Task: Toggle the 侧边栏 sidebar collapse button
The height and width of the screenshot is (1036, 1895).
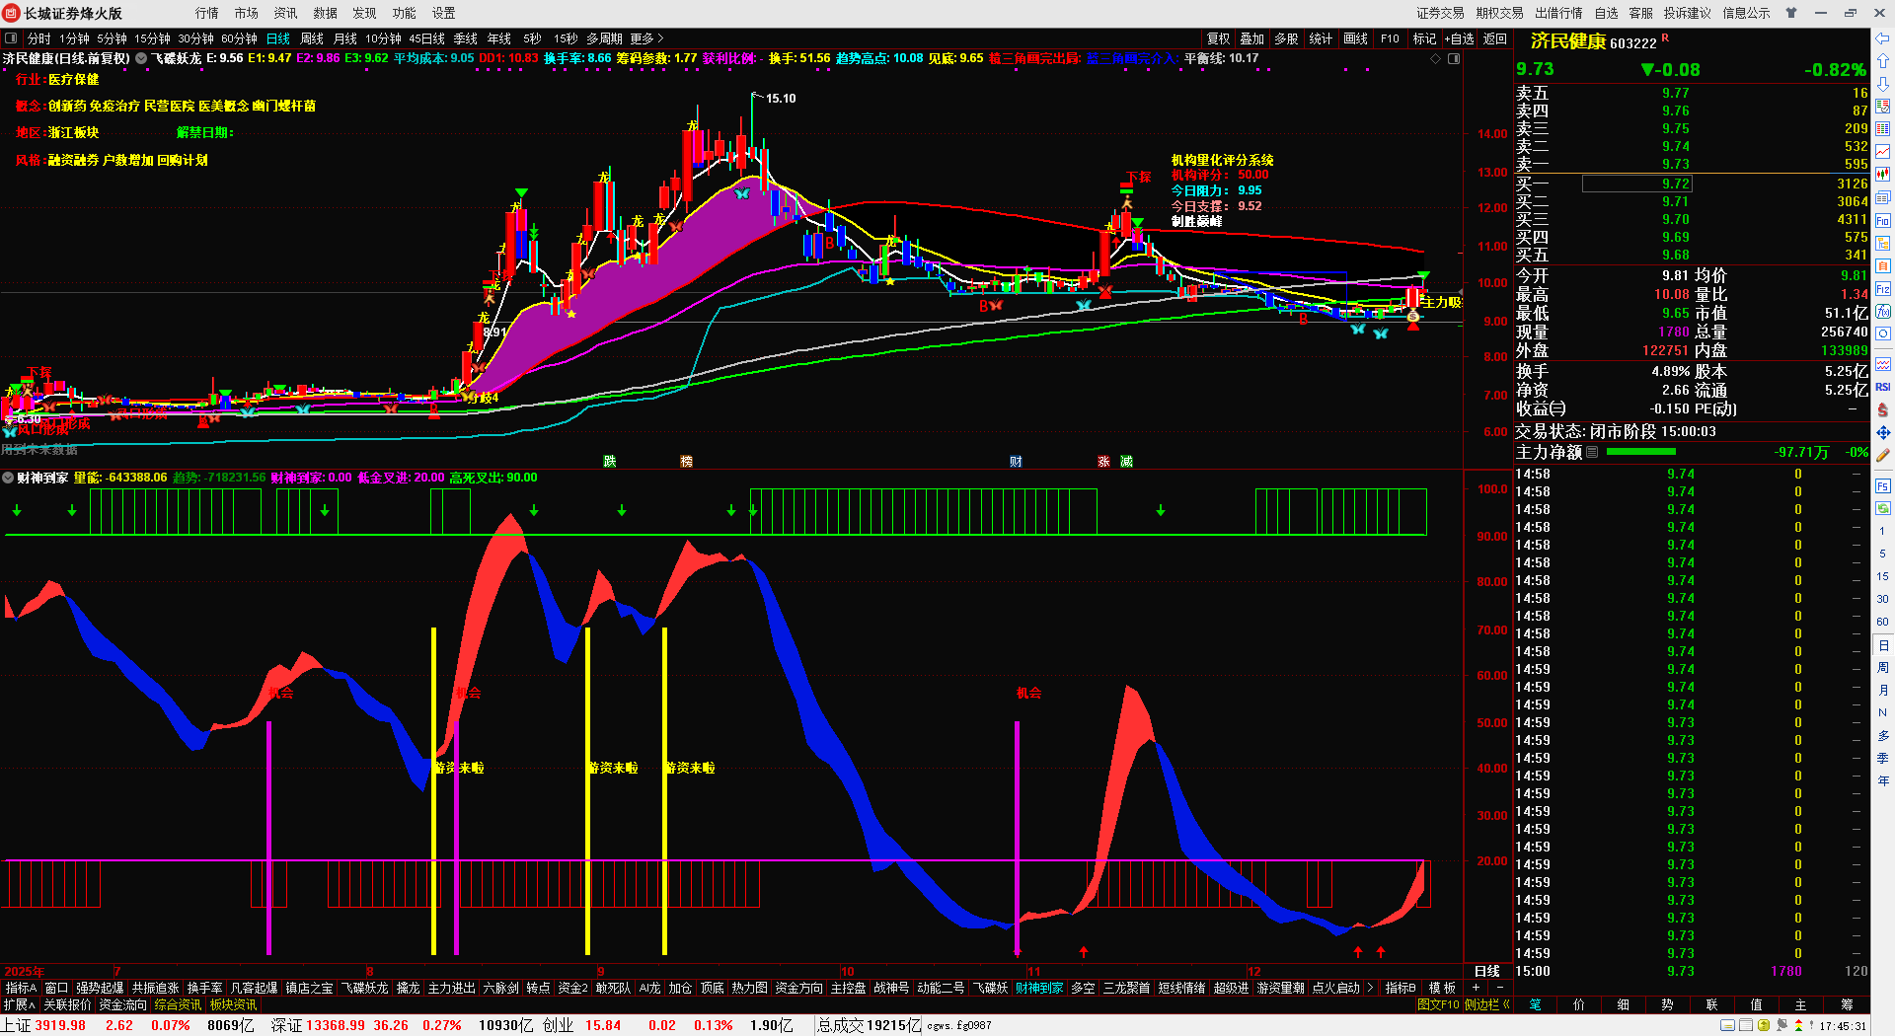Action: [1486, 1004]
